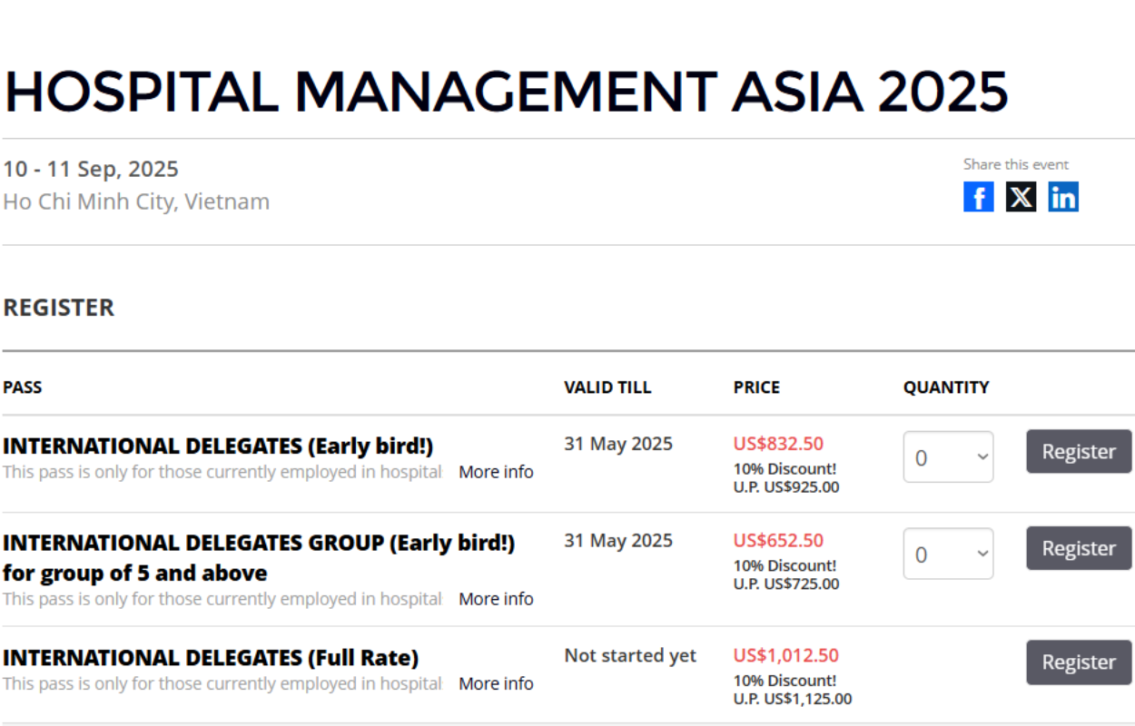Click the US$1,012.50 price
The height and width of the screenshot is (726, 1135).
(x=786, y=655)
